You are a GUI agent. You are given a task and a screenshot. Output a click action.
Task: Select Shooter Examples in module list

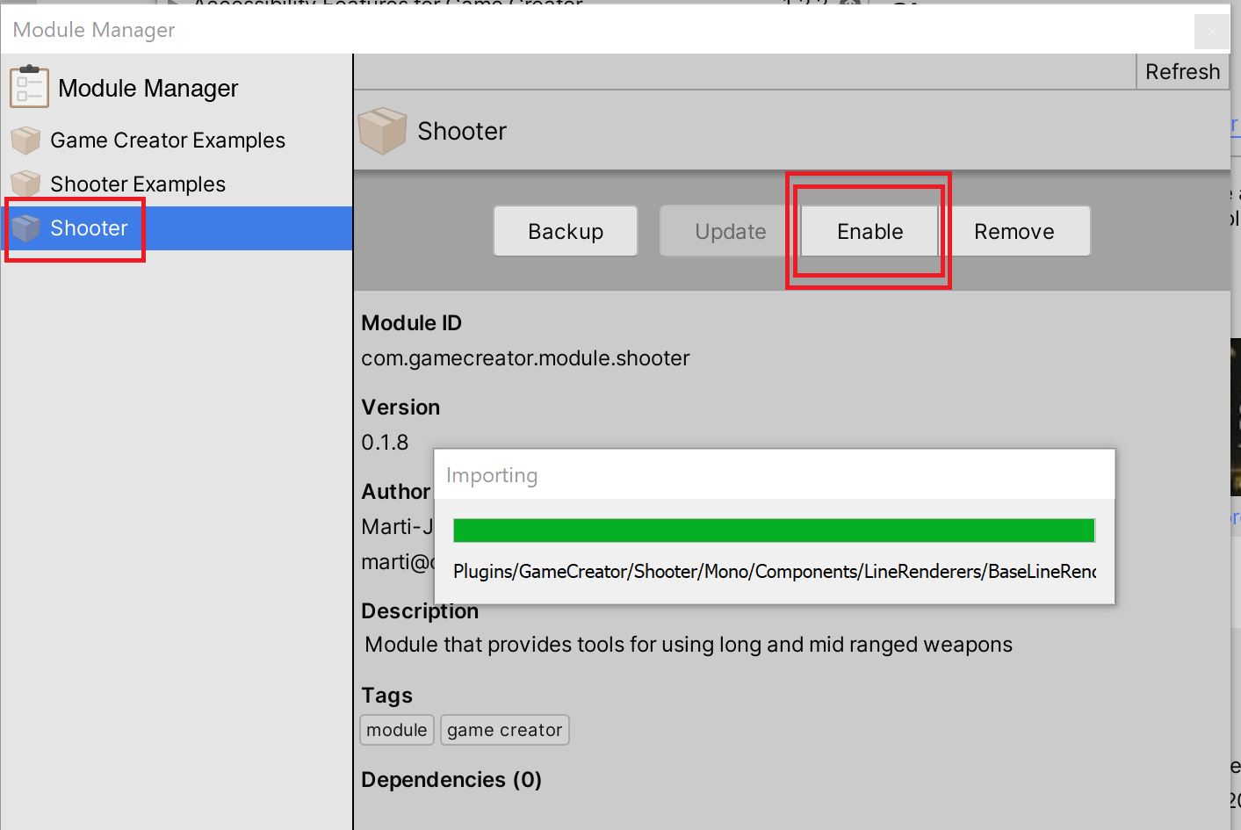coord(177,184)
